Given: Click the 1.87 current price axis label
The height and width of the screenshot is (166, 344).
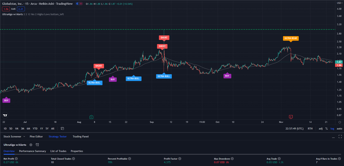Looking at the screenshot, I should [339, 62].
